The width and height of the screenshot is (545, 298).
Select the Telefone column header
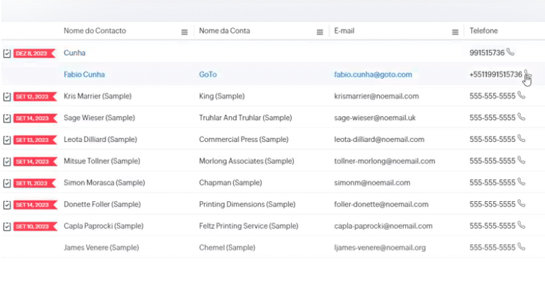tap(484, 31)
